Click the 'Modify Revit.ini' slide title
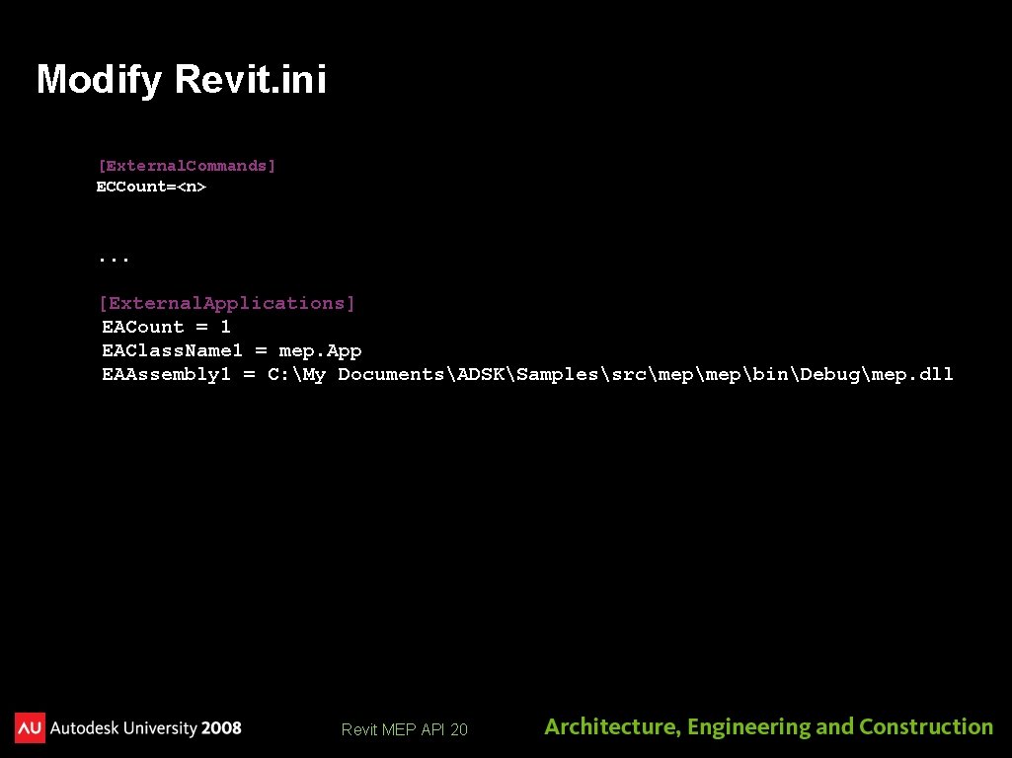The image size is (1012, 758). click(x=182, y=80)
